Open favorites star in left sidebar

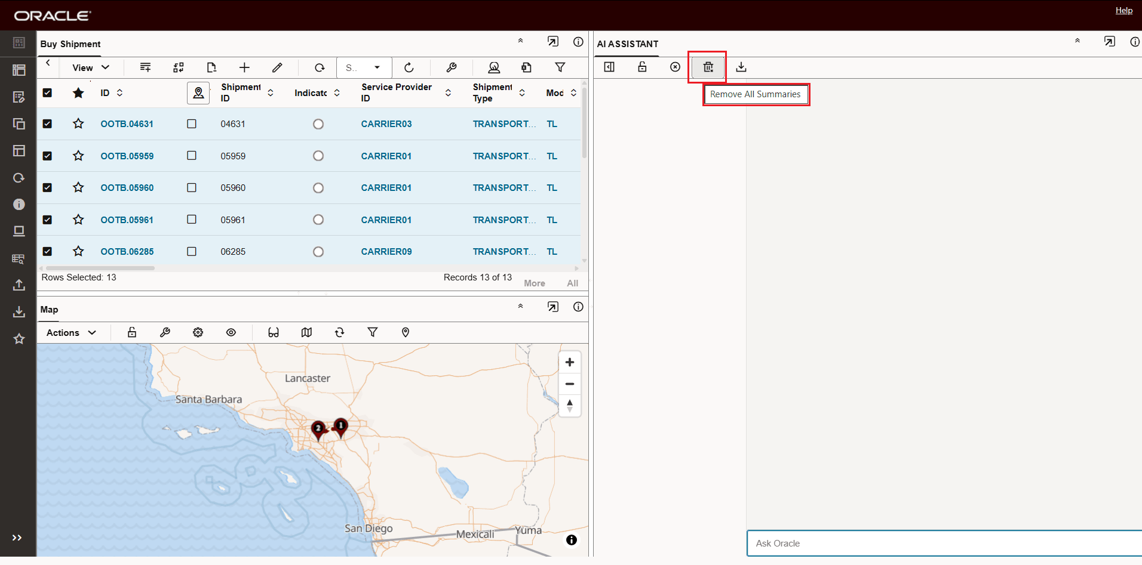click(19, 339)
